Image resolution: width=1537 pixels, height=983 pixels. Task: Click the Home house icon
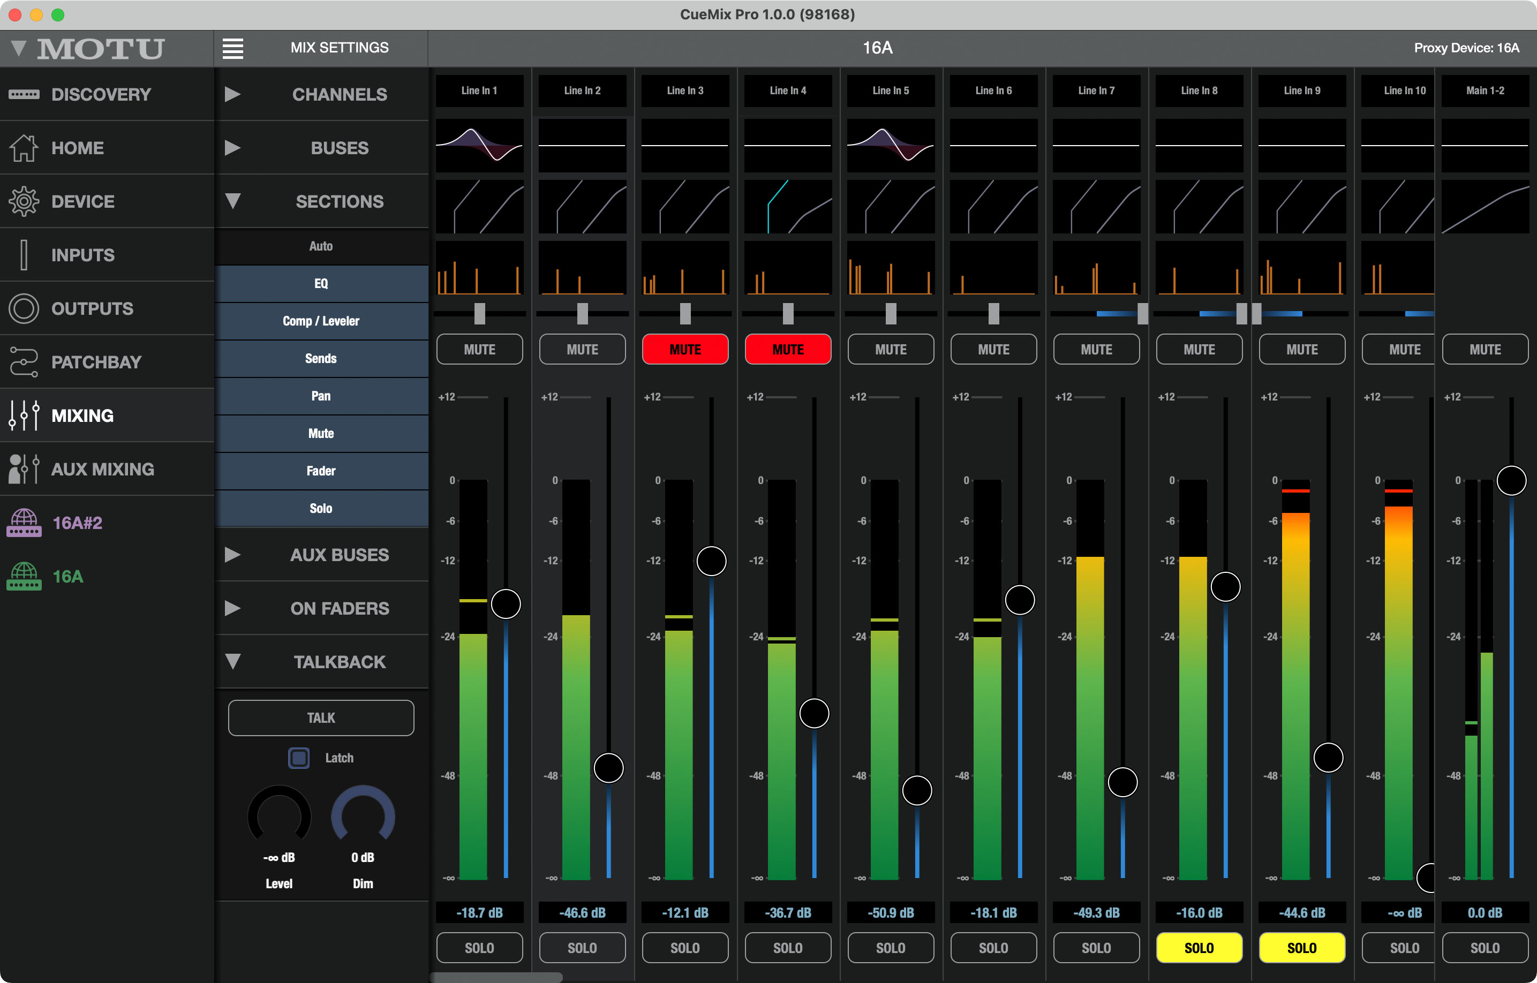(x=24, y=148)
